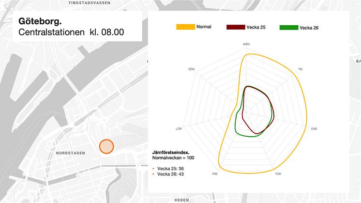361x203 pixels.
Task: Click the NORDSTADEN map label
Action: click(71, 153)
